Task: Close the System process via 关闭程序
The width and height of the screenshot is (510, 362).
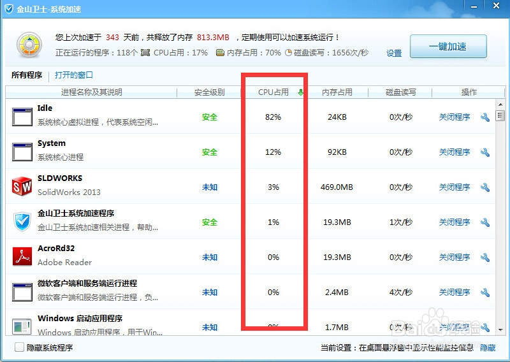Action: pyautogui.click(x=455, y=152)
